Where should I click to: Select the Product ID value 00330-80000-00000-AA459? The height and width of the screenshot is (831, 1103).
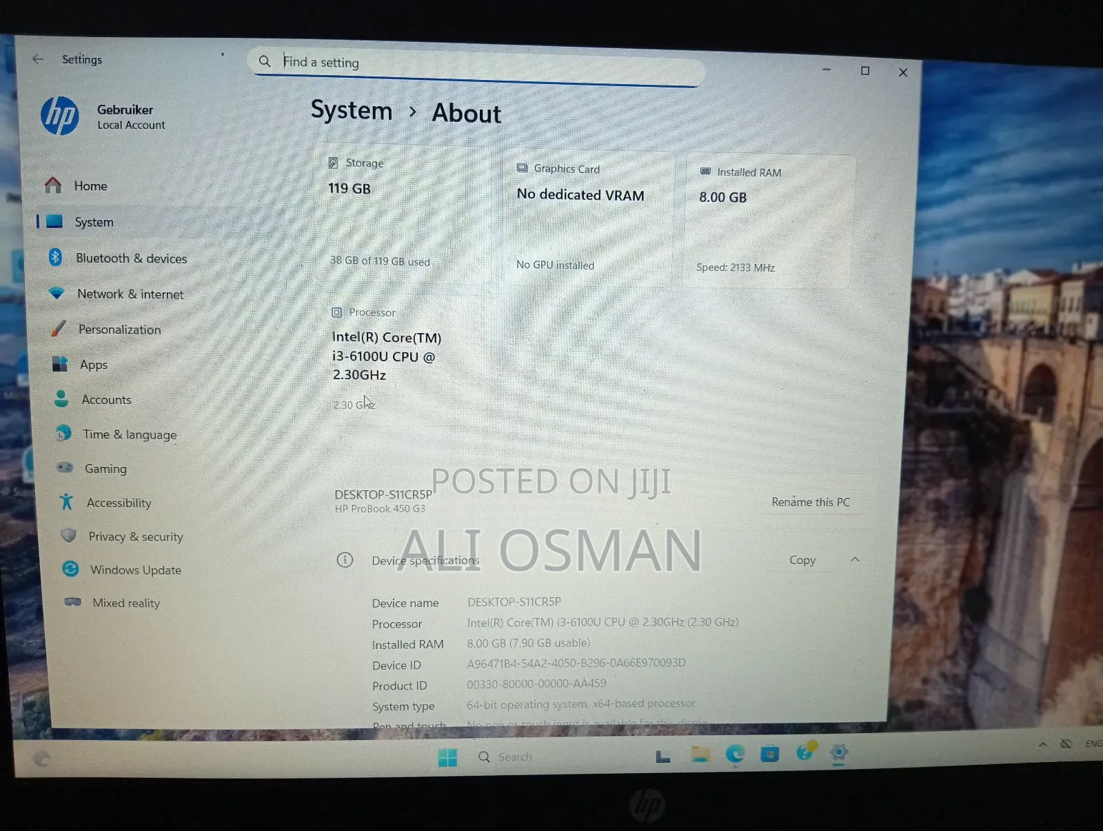(x=536, y=683)
